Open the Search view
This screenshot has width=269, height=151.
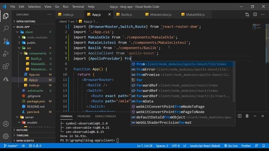5,28
